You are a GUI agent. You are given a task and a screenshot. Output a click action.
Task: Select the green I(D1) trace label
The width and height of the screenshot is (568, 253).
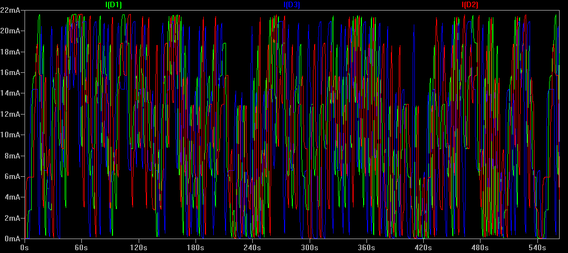114,4
